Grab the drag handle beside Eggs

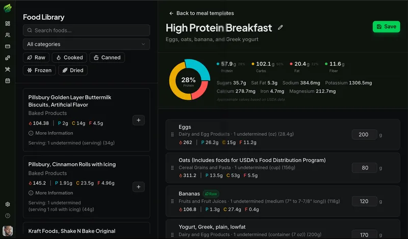(172, 135)
